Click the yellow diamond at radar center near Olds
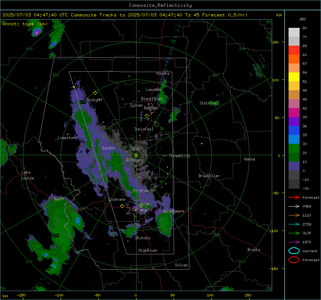Viewport: 321px width, 300px height. click(136, 156)
